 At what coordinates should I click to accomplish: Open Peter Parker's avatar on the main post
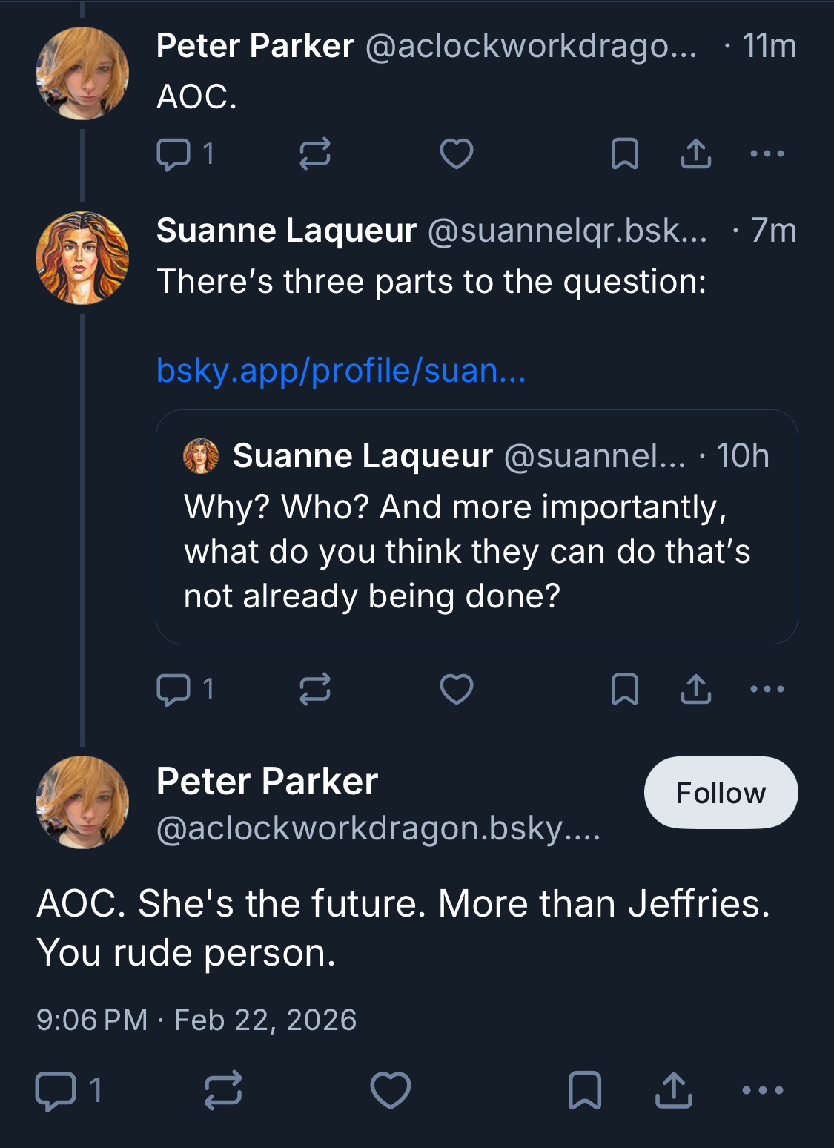pyautogui.click(x=82, y=802)
